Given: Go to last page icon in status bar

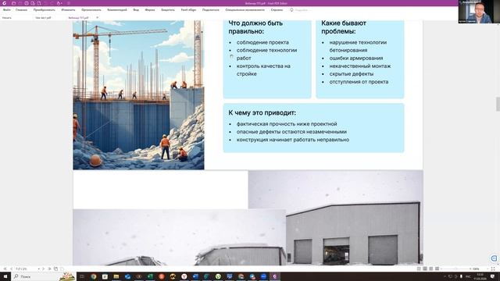Looking at the screenshot, I should pyautogui.click(x=49, y=269).
